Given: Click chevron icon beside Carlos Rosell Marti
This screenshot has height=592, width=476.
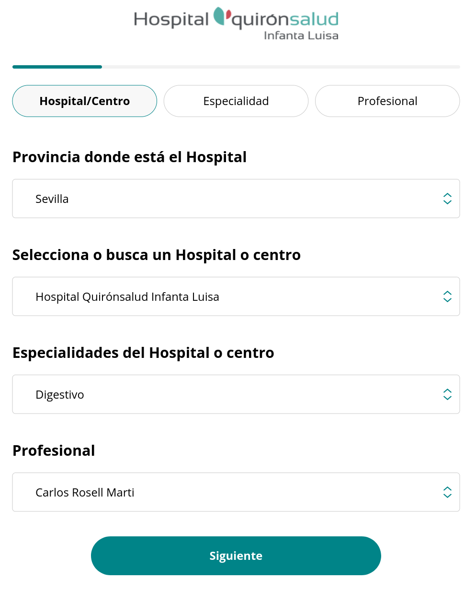Looking at the screenshot, I should click(x=447, y=492).
